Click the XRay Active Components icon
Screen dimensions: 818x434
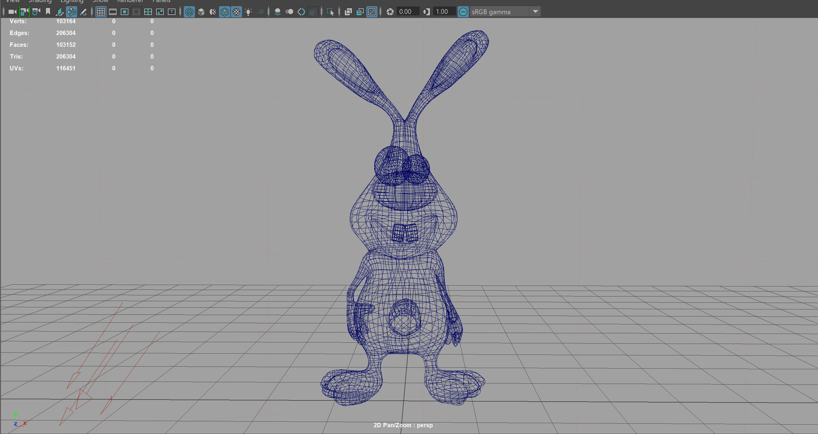point(360,12)
